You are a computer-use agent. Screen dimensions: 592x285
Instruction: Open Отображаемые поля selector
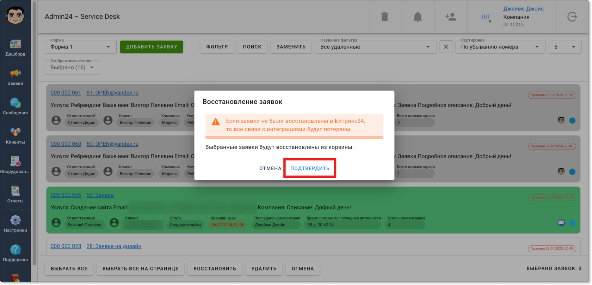coord(72,68)
